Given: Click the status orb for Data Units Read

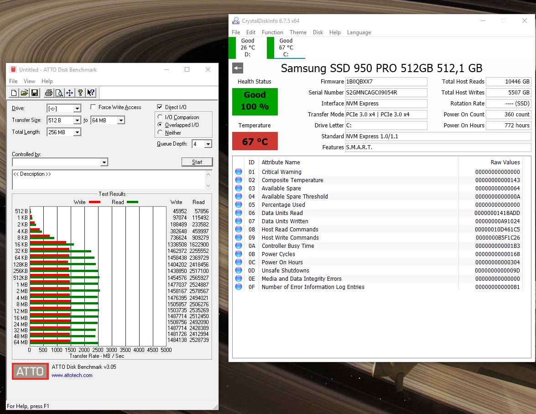Looking at the screenshot, I should [239, 213].
